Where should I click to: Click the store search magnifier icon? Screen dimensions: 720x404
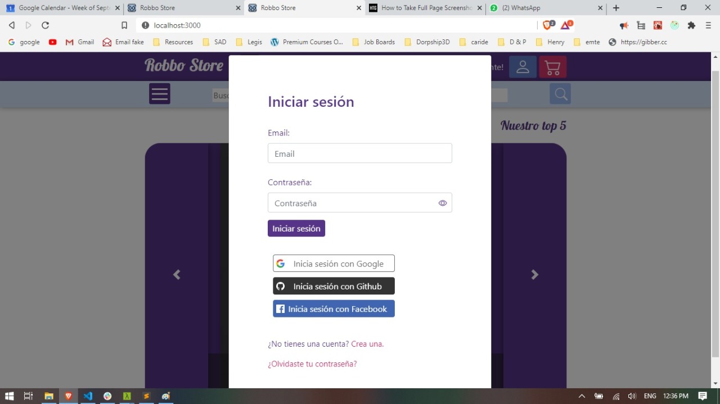point(560,94)
